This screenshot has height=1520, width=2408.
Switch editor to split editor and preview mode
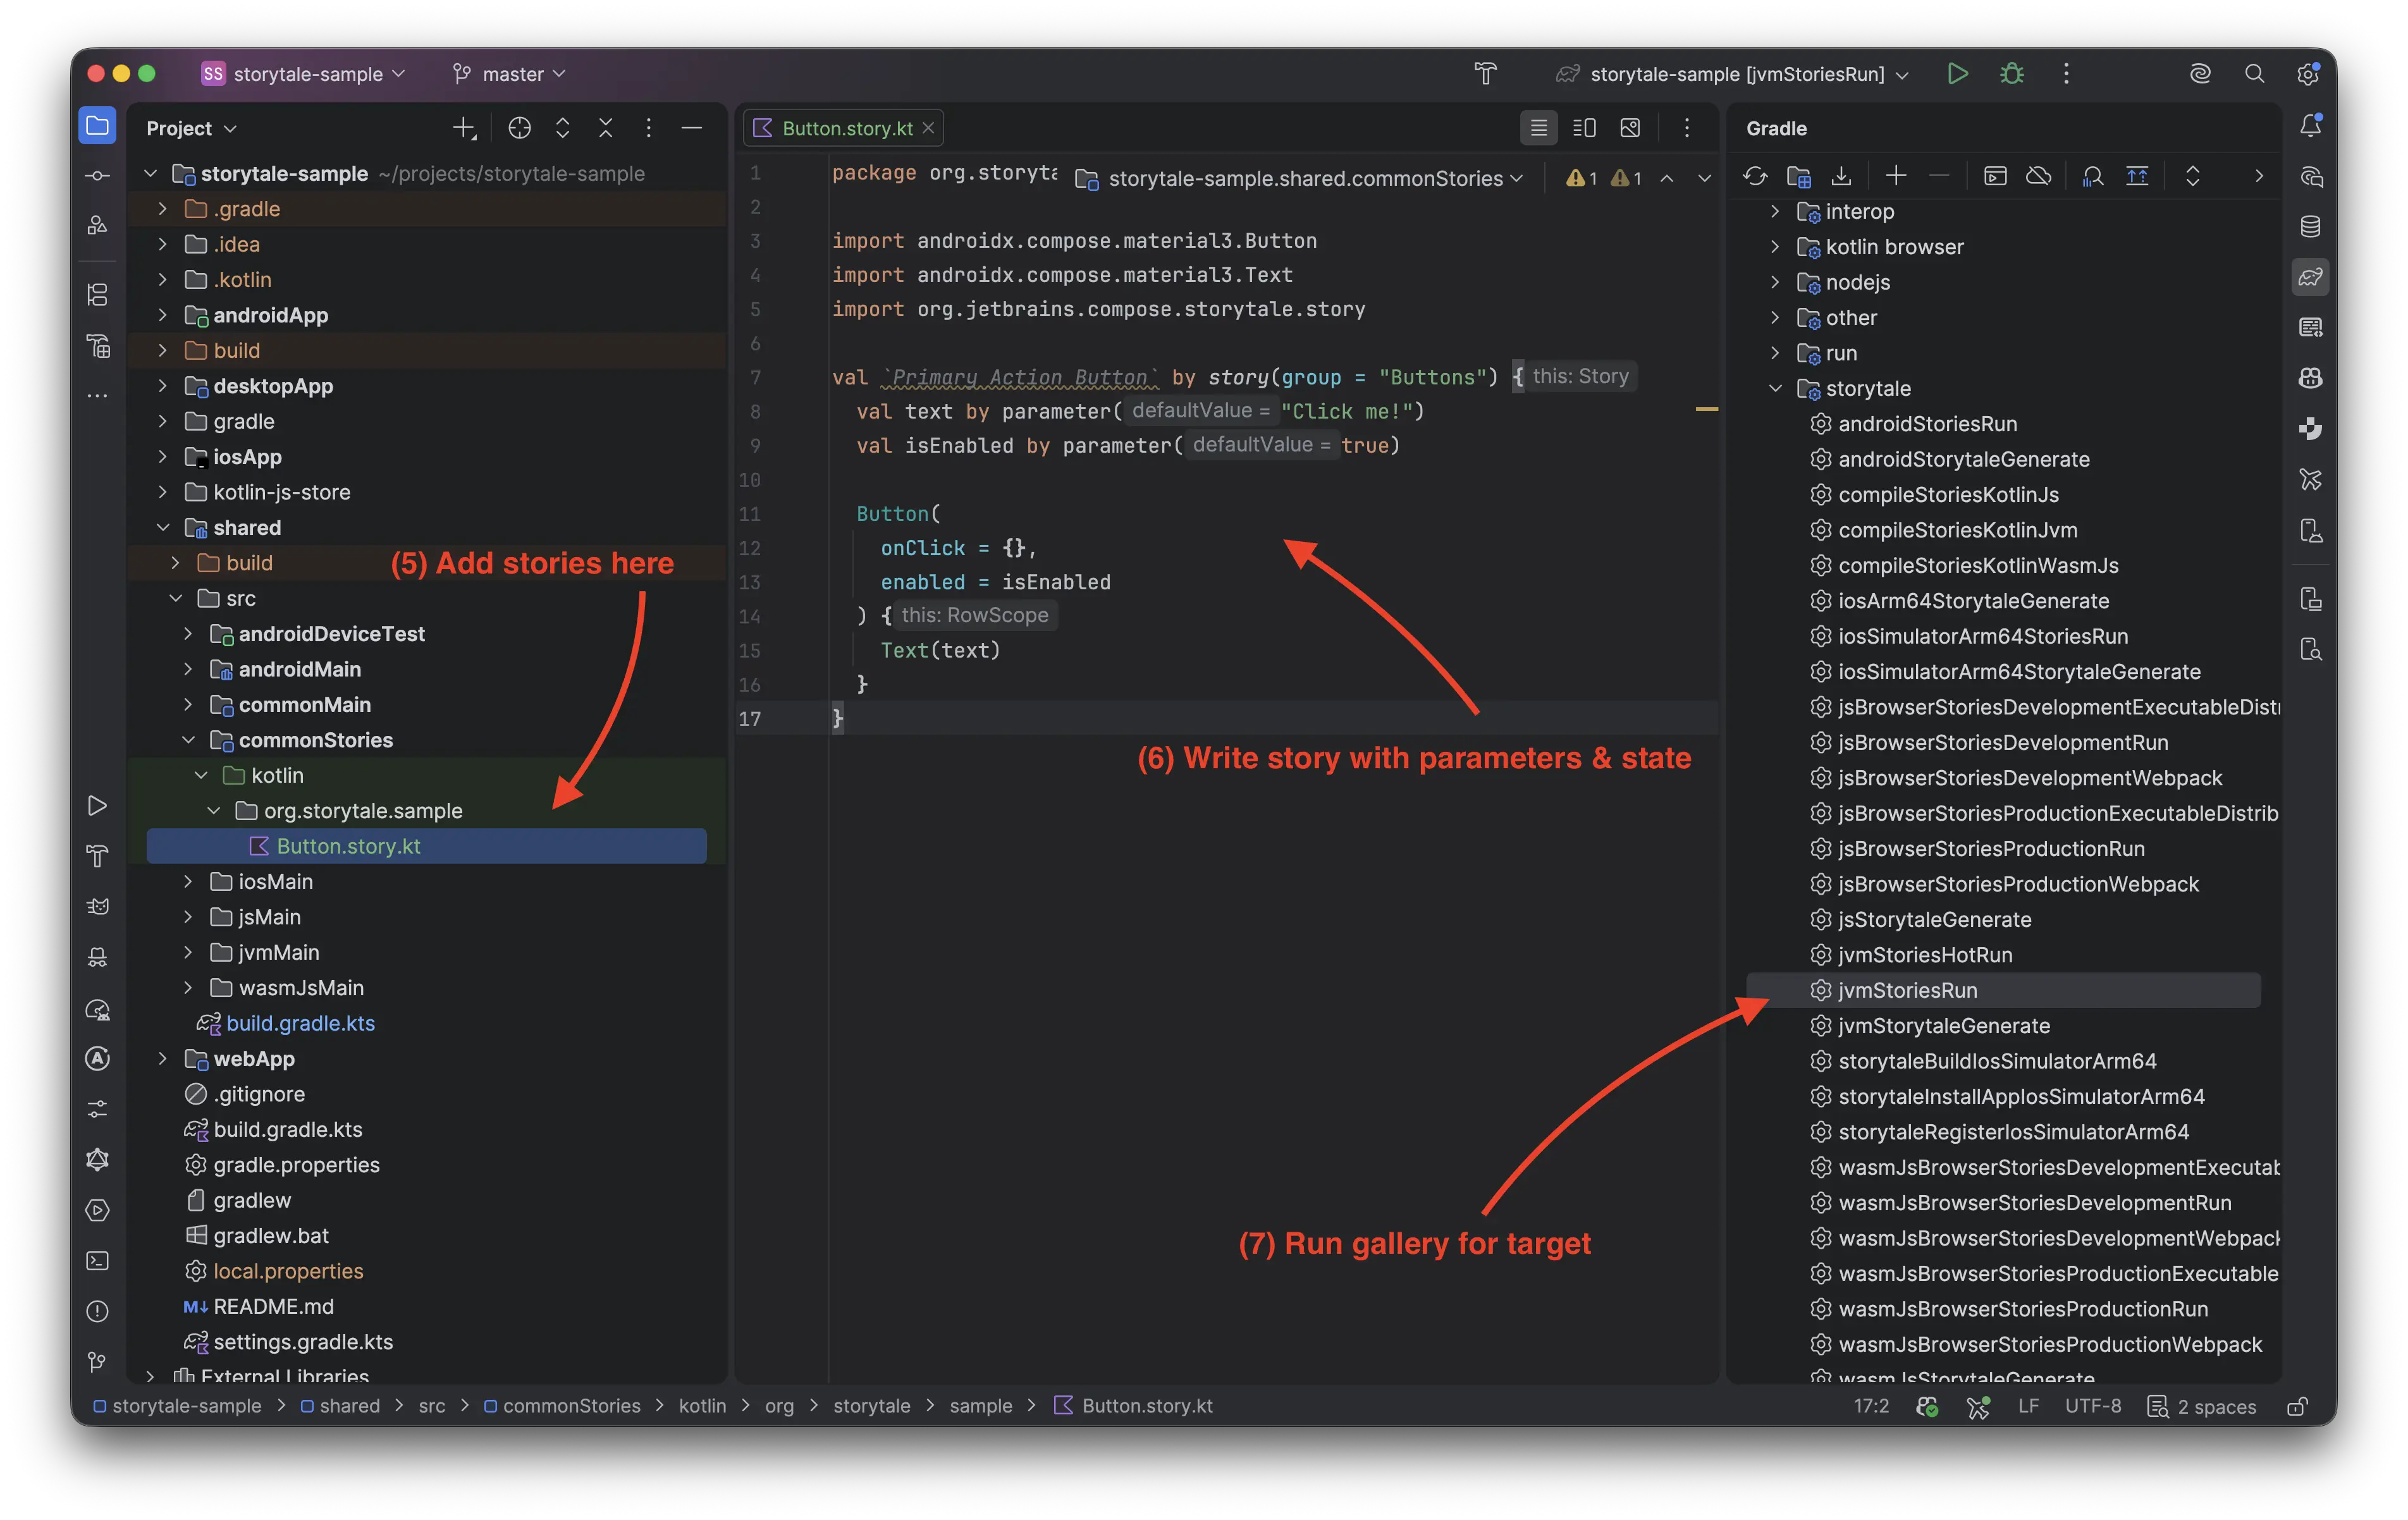[1584, 128]
